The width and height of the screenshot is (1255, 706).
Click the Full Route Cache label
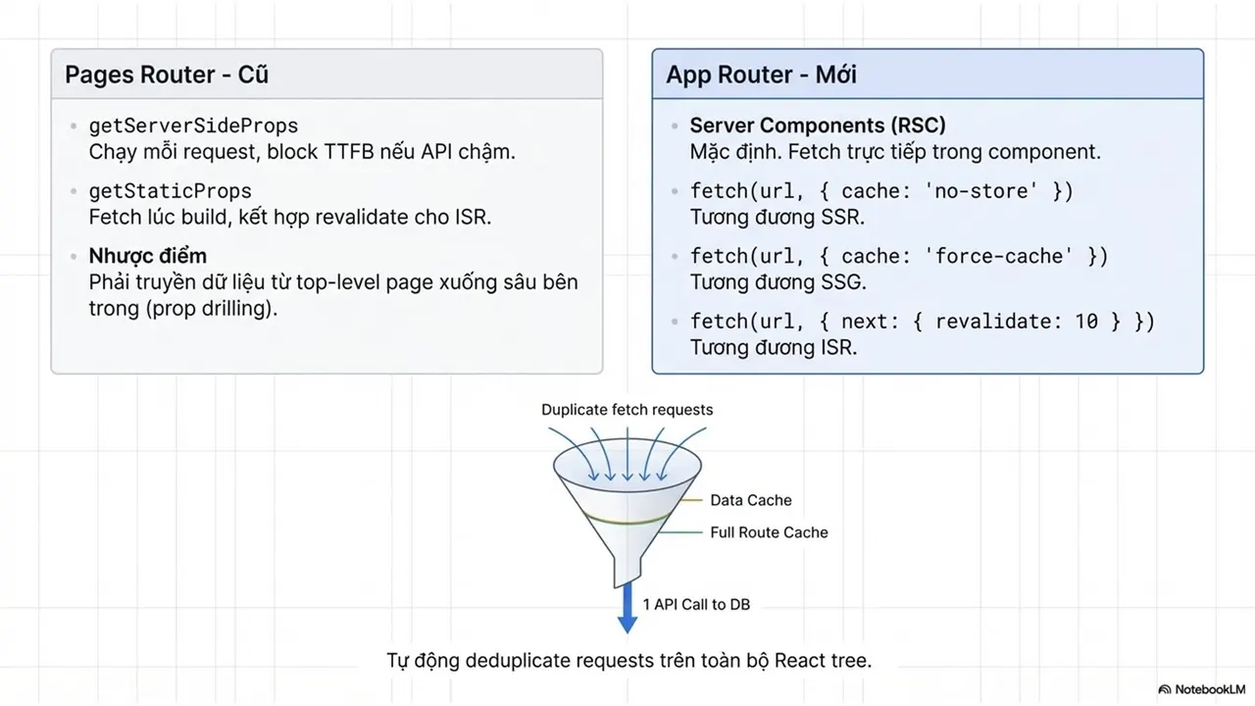click(769, 532)
